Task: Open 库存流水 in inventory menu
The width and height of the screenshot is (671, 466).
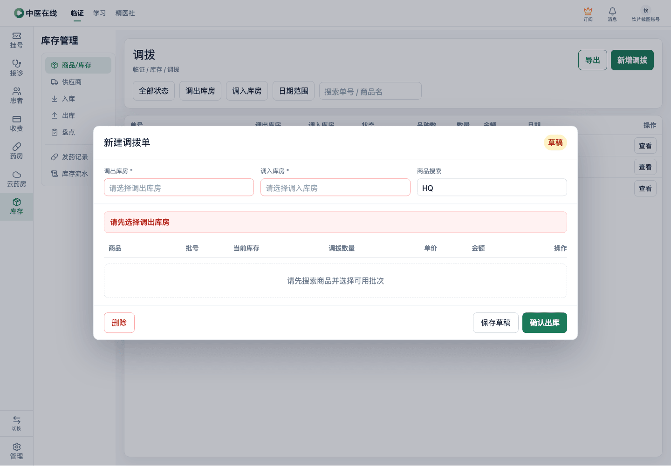Action: [78, 174]
